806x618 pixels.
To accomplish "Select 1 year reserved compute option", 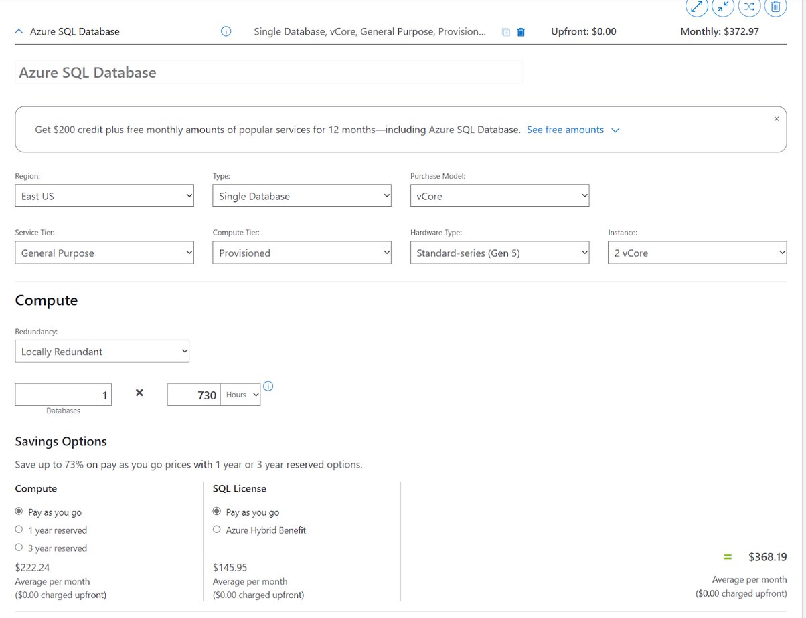I will tap(19, 530).
